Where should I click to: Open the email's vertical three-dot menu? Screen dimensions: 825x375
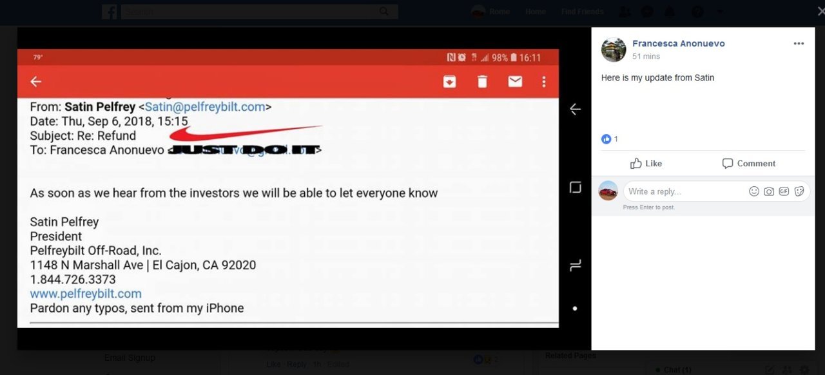[x=544, y=81]
